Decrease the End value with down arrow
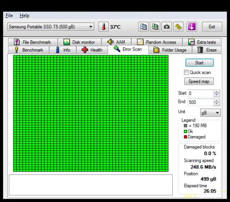Viewport: 230px width, 202px height. [217, 104]
